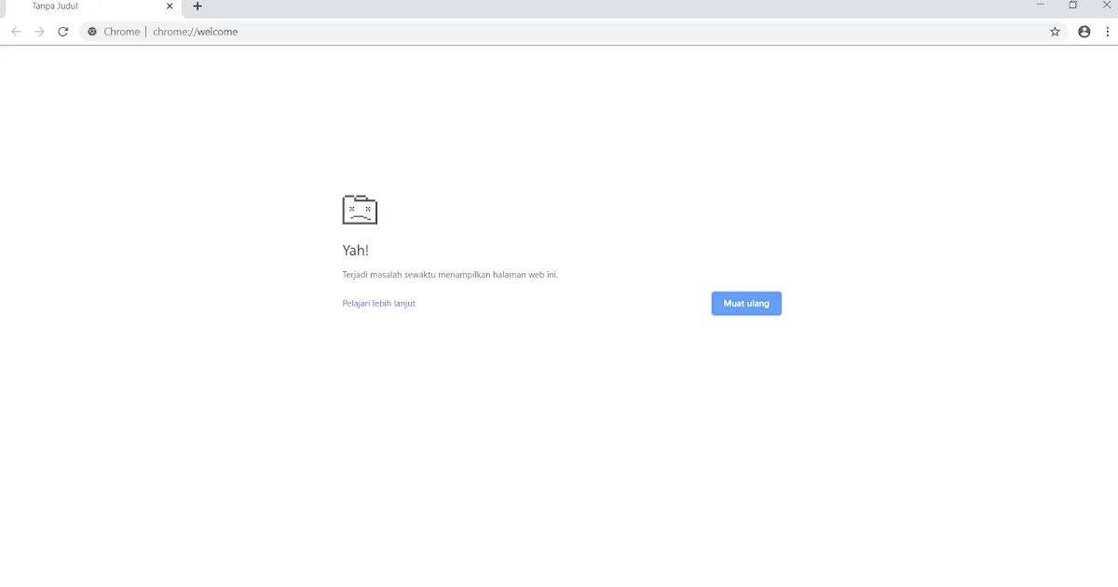Open Chrome's three-dot customization menu
The height and width of the screenshot is (587, 1118).
click(1107, 31)
